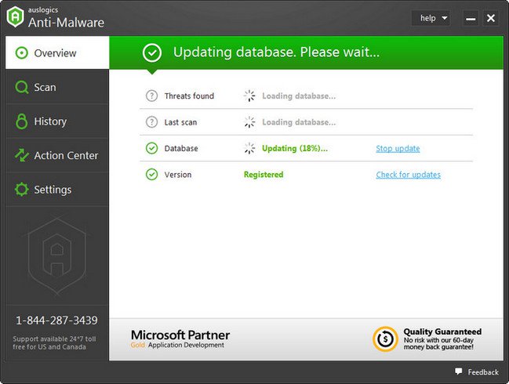
Task: Click the Threats found question-mark icon
Action: point(151,96)
